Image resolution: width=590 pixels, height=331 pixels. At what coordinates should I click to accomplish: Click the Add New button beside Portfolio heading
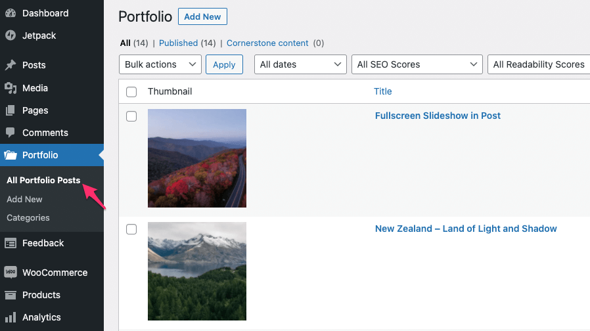(x=202, y=16)
